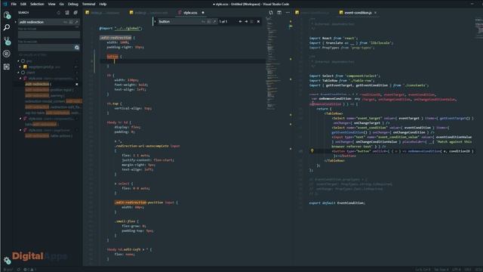Collapse all search results
Viewport: 483px width, 272px height.
click(75, 13)
